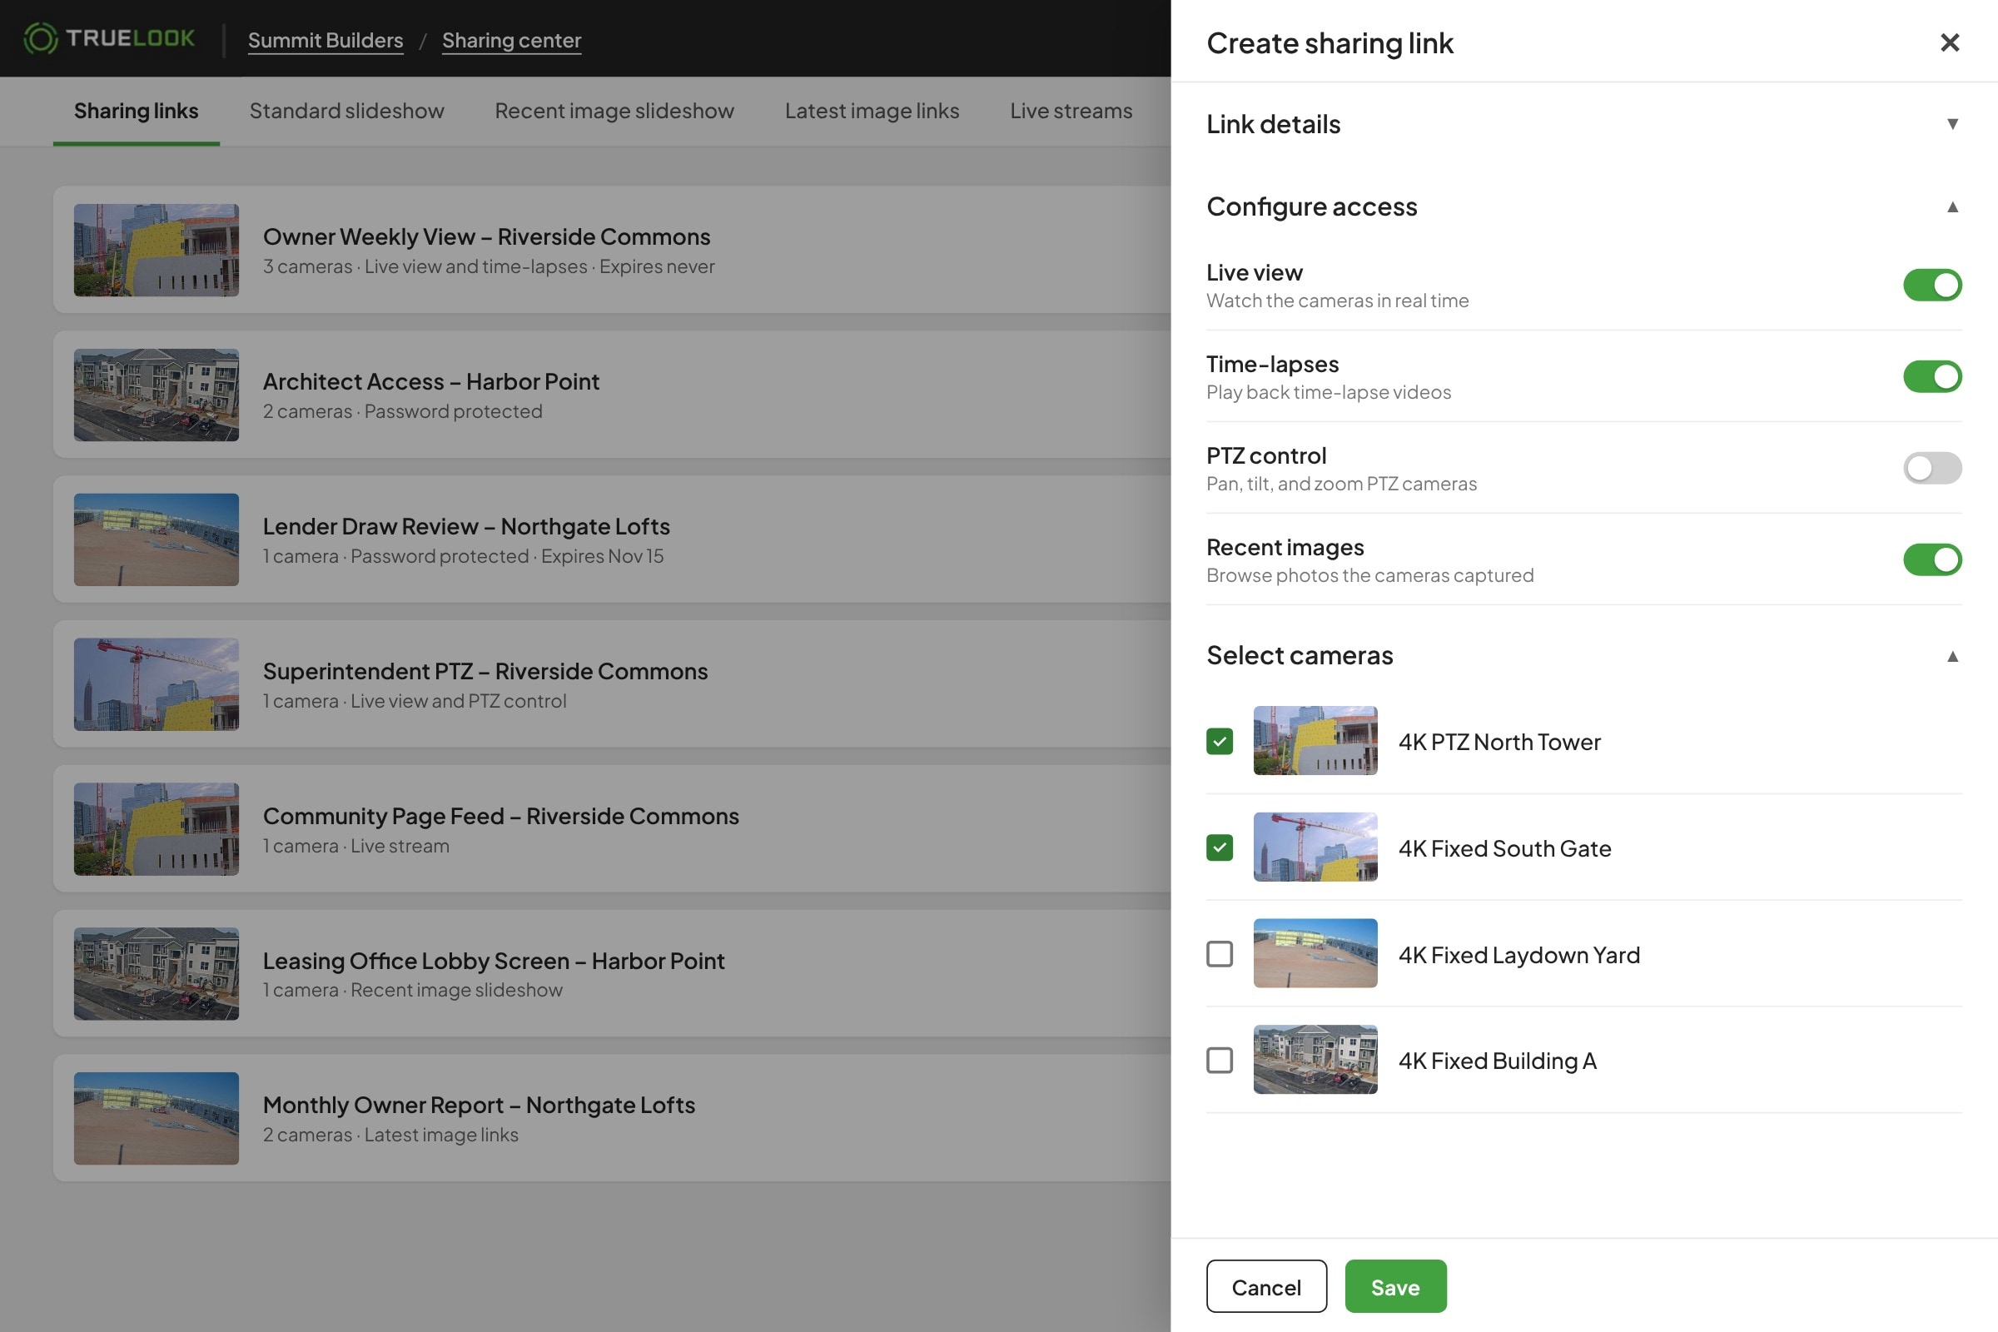Click the 4K Fixed Laydown Yard thumbnail
1998x1332 pixels.
coord(1315,953)
